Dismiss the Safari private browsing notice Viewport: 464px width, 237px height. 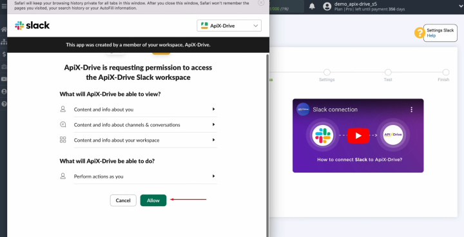click(261, 3)
